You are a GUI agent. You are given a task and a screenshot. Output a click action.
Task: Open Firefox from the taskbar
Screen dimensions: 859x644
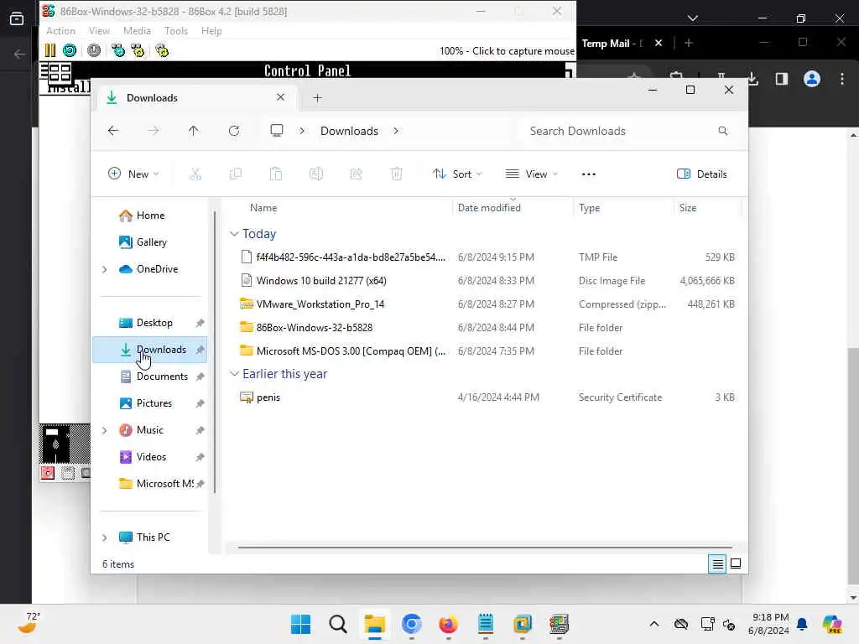click(x=448, y=624)
